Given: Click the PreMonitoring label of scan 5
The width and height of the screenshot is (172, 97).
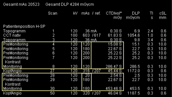Looking at the screenshot, I should pyautogui.click(x=16, y=49).
